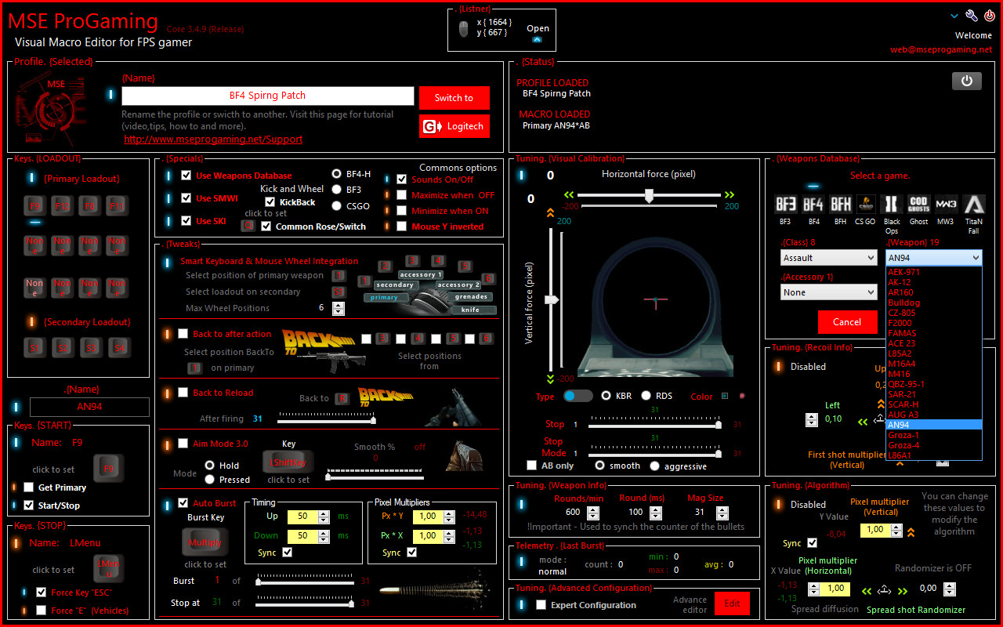Screen dimensions: 1003x627
Task: Click the Horizontal force slider
Action: click(649, 195)
